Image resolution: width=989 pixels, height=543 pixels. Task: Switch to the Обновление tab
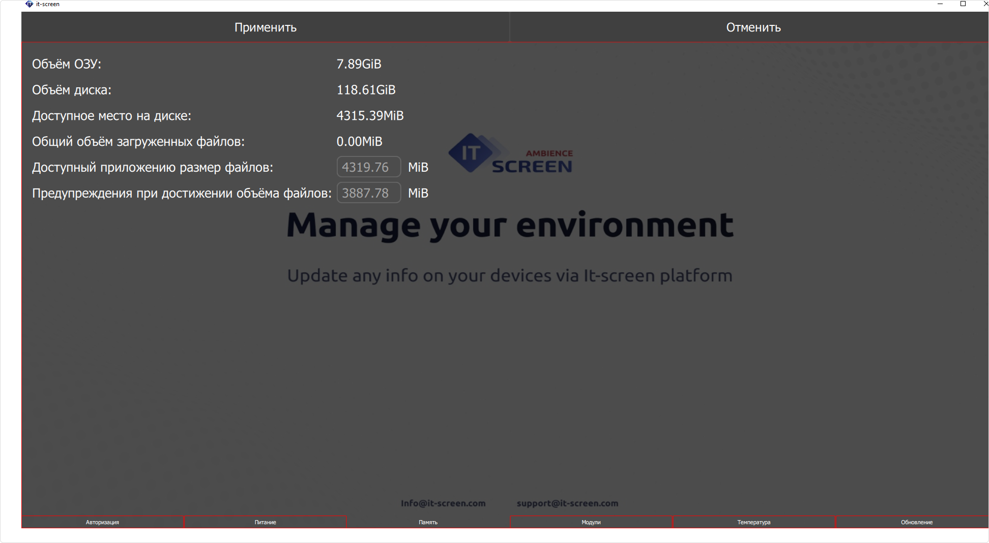click(x=916, y=522)
